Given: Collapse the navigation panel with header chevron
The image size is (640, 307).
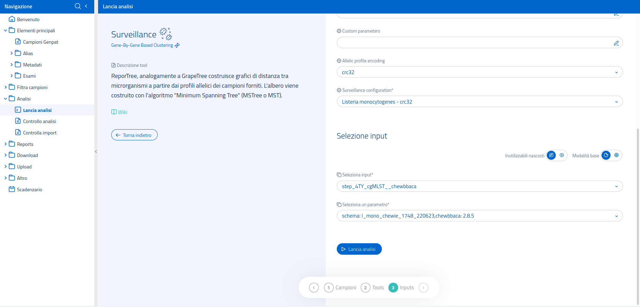Looking at the screenshot, I should point(86,6).
